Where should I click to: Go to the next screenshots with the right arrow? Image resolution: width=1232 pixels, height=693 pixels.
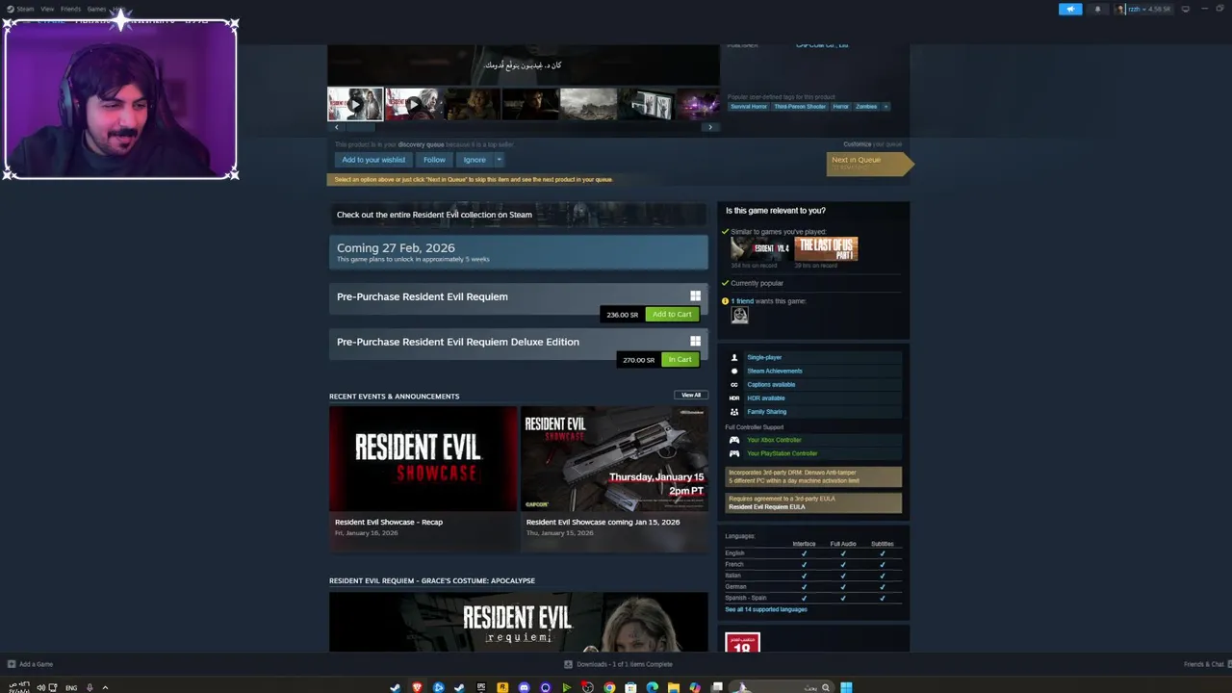click(x=710, y=127)
